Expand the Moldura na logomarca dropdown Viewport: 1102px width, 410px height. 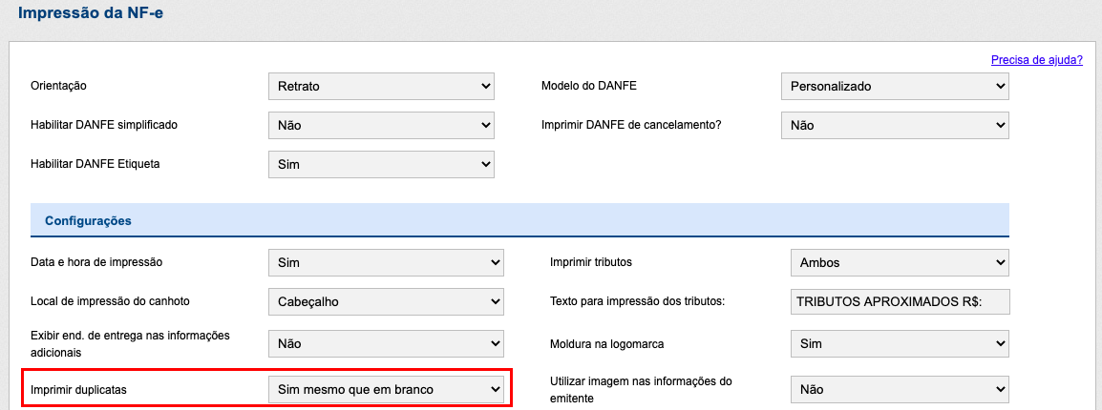900,342
